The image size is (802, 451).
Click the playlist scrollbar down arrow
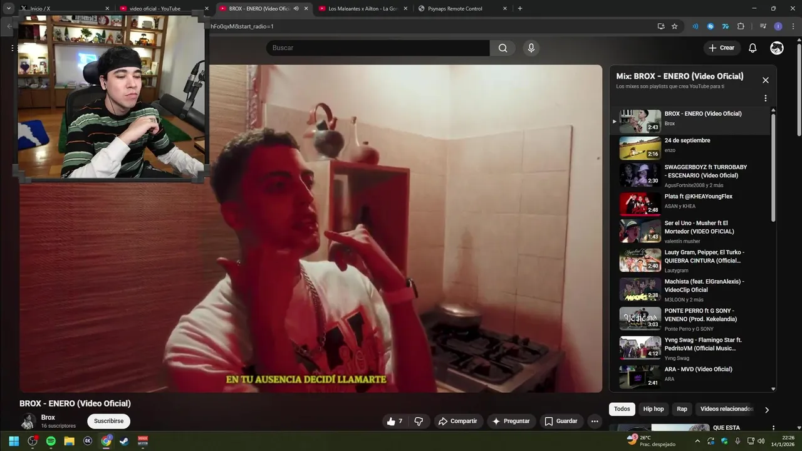coord(773,389)
